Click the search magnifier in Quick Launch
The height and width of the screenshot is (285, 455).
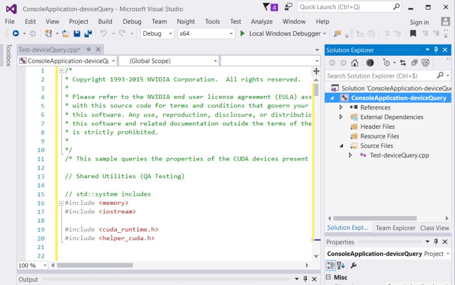pos(396,7)
